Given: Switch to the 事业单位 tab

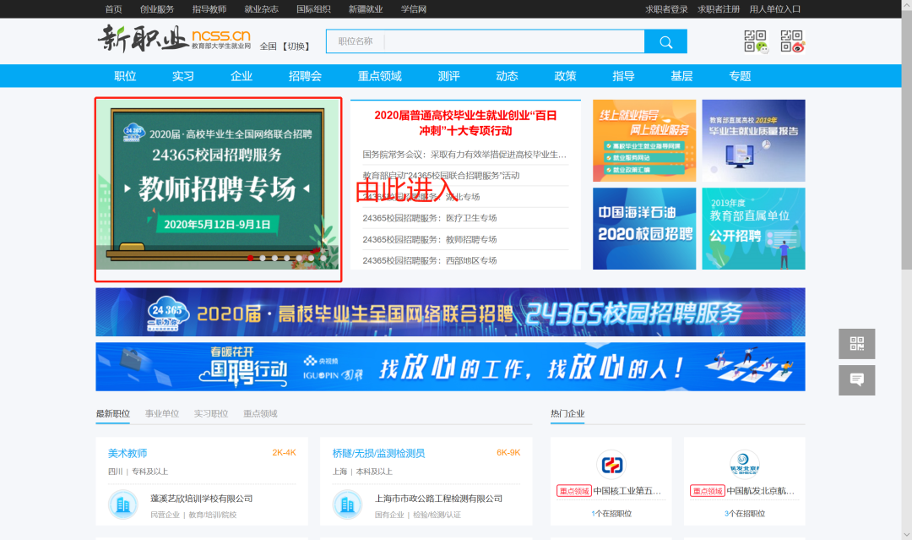Looking at the screenshot, I should coord(162,414).
